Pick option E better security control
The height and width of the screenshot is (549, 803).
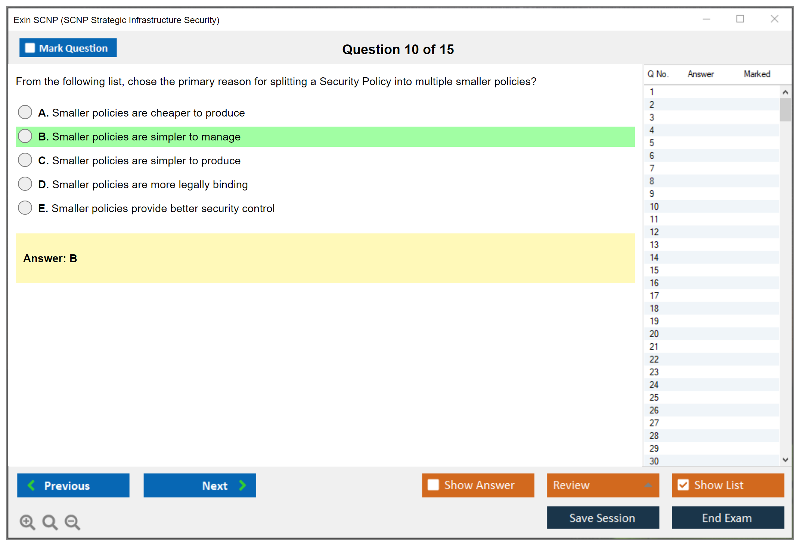[25, 208]
